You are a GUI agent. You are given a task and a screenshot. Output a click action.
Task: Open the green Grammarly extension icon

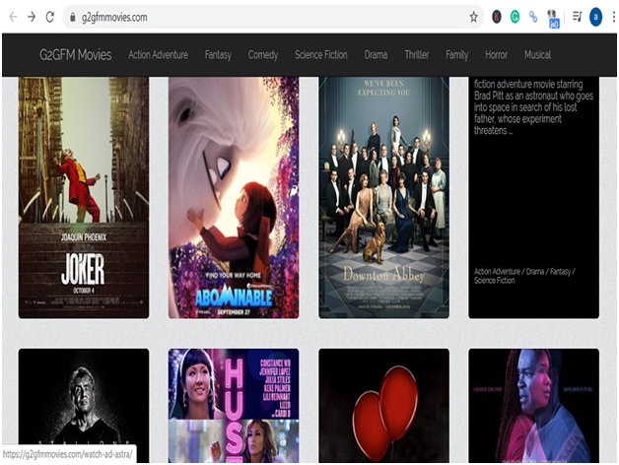tap(515, 17)
